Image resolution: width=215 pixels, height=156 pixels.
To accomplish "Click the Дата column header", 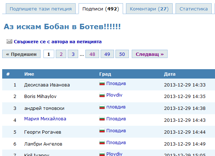I will pyautogui.click(x=170, y=74).
